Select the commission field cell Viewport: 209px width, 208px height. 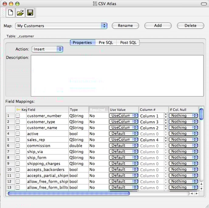click(x=48, y=145)
